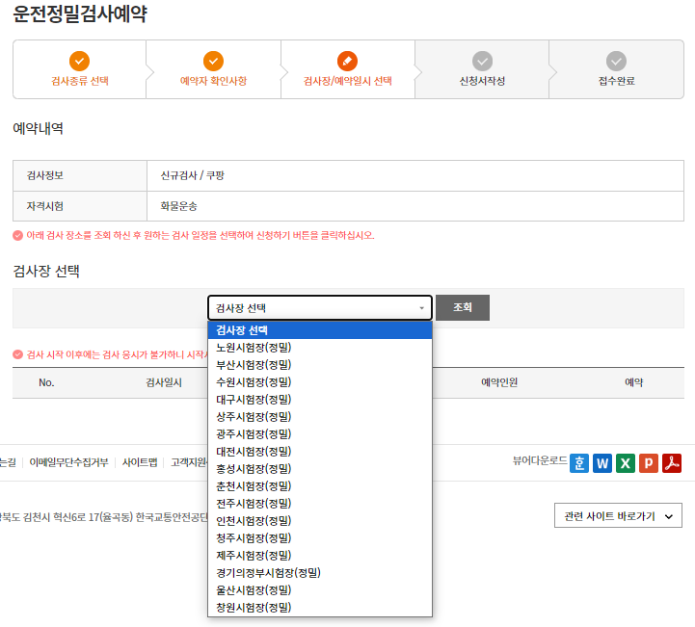
Task: Click the 접수완료 step gray check icon
Action: 616,61
